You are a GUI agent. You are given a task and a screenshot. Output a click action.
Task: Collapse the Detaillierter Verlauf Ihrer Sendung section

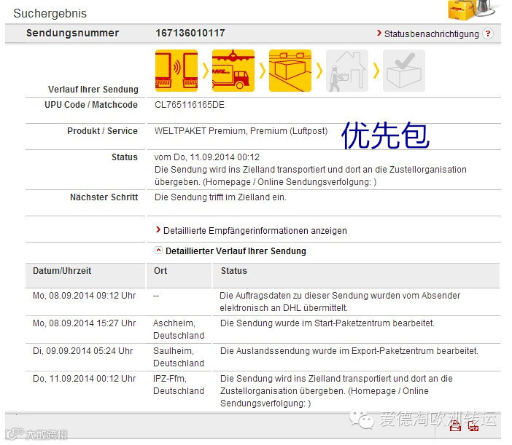coord(158,251)
